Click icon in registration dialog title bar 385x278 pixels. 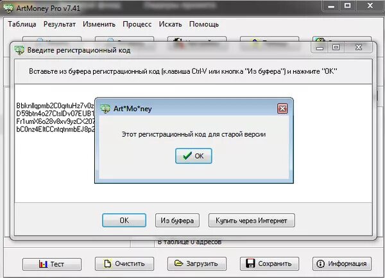tap(19, 50)
